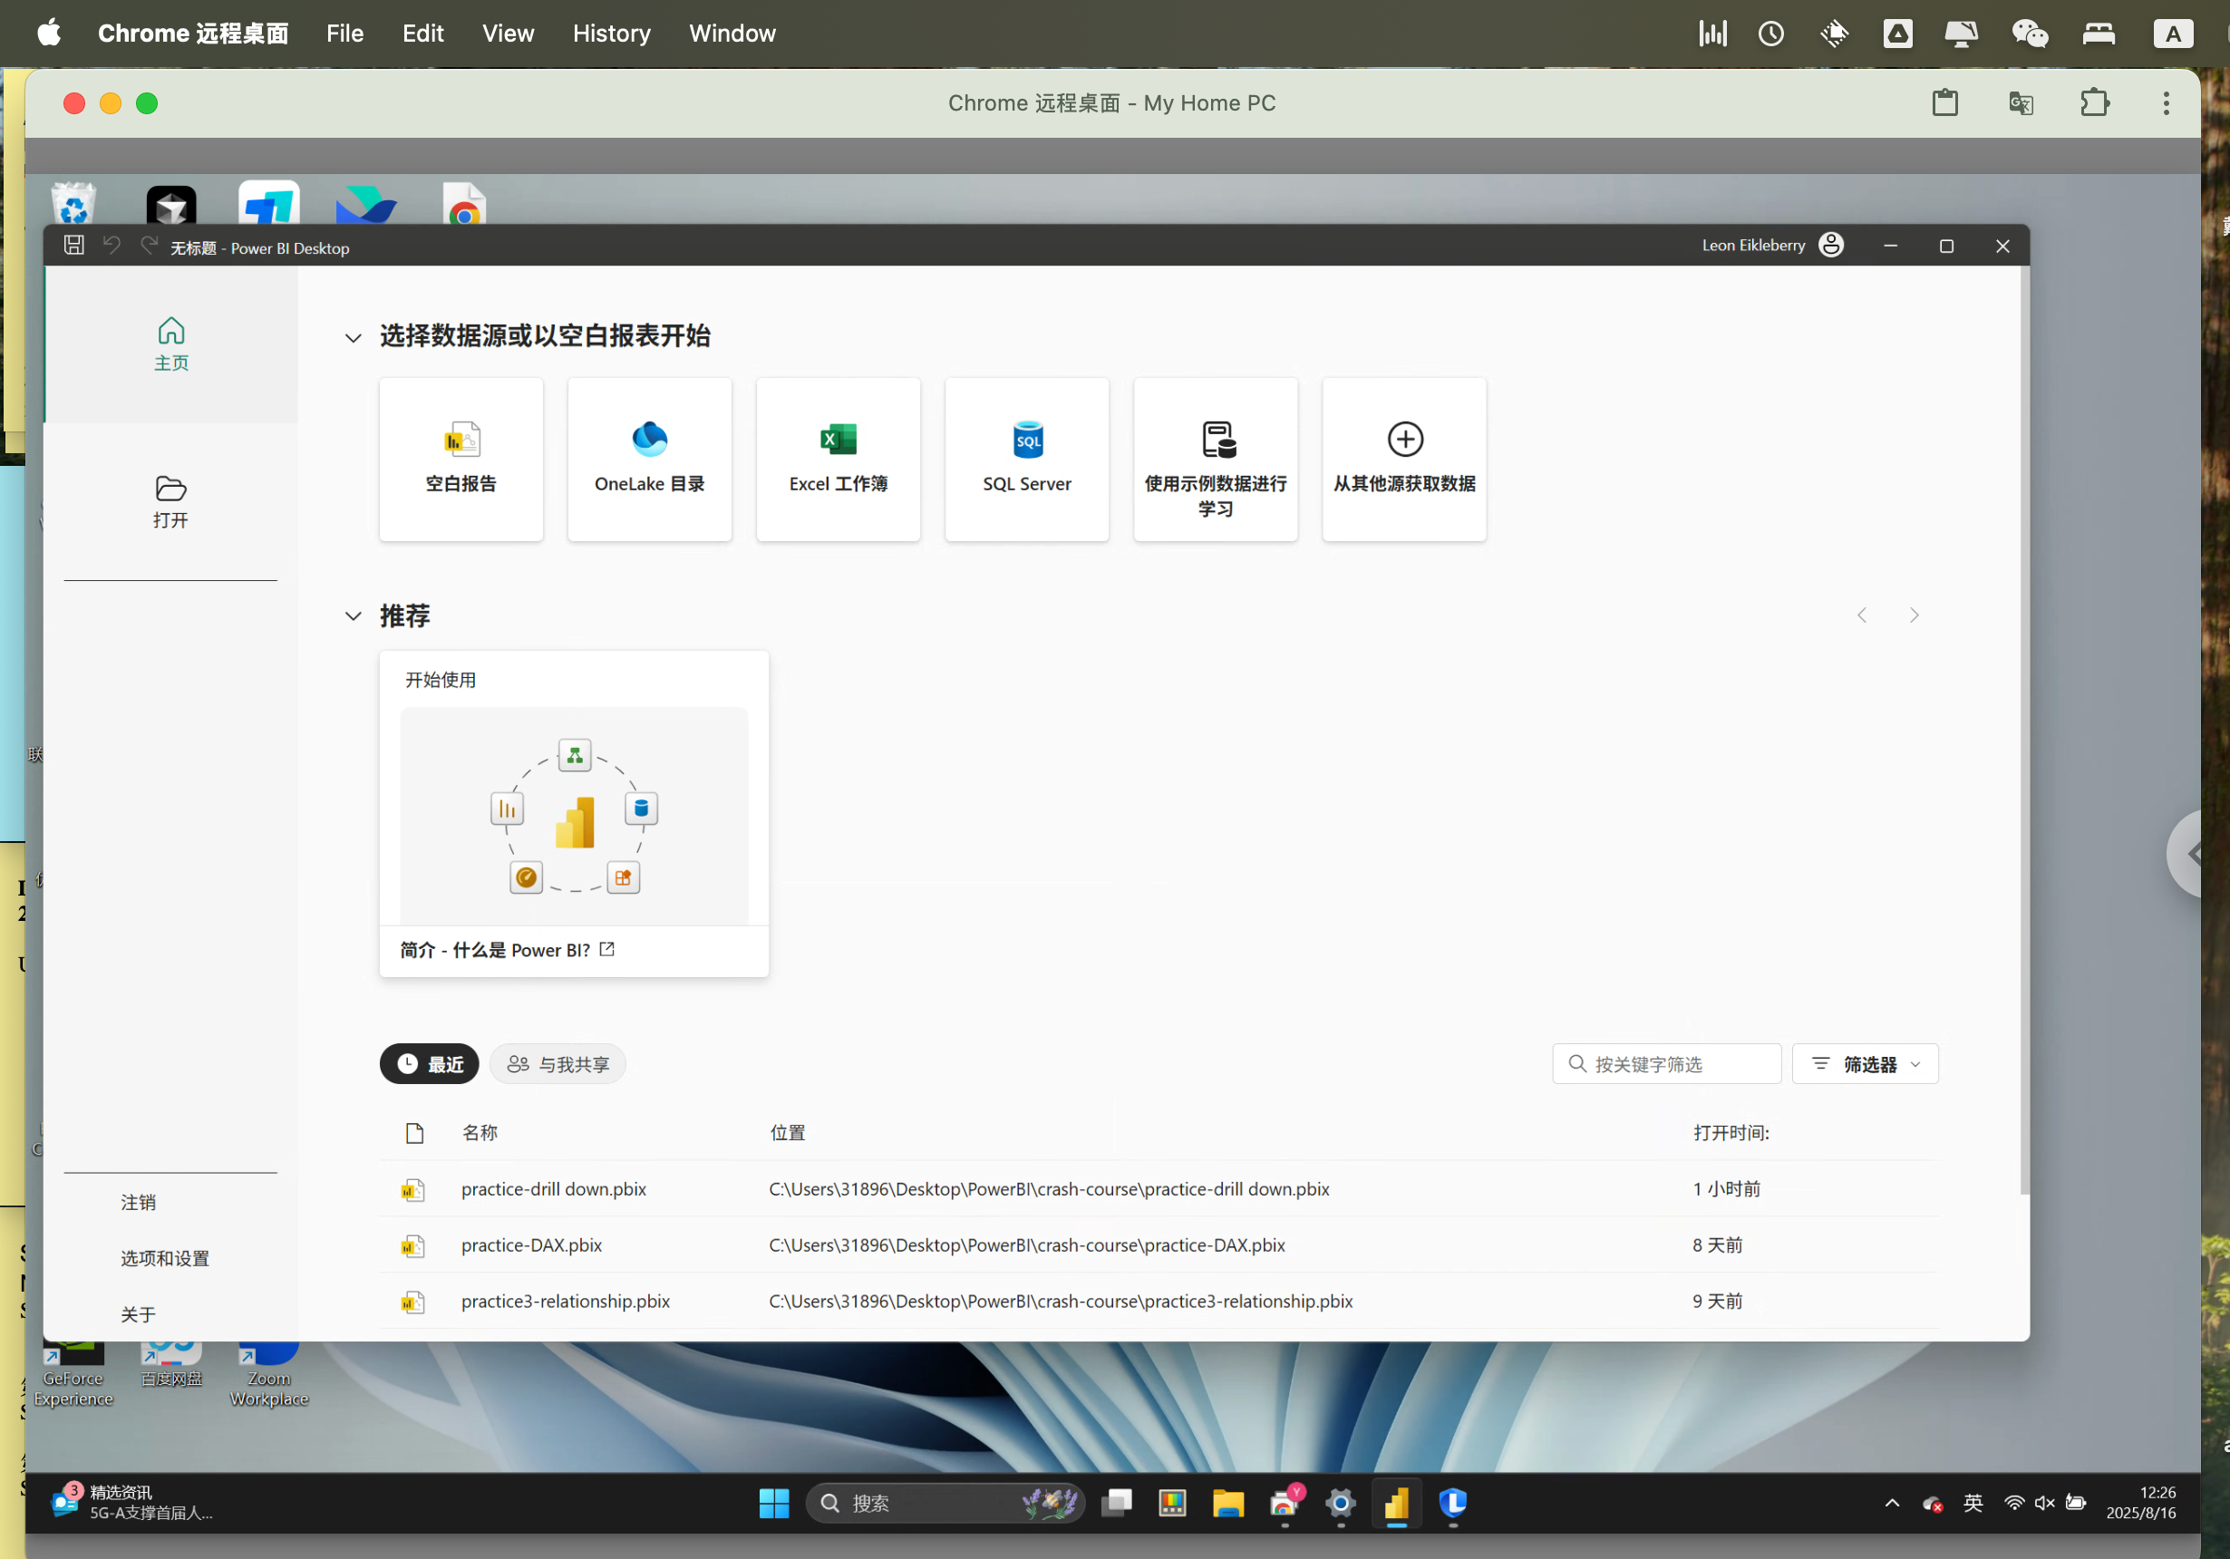This screenshot has height=1559, width=2230.
Task: Click the translate icon in Chrome remote toolbar
Action: pos(2021,103)
